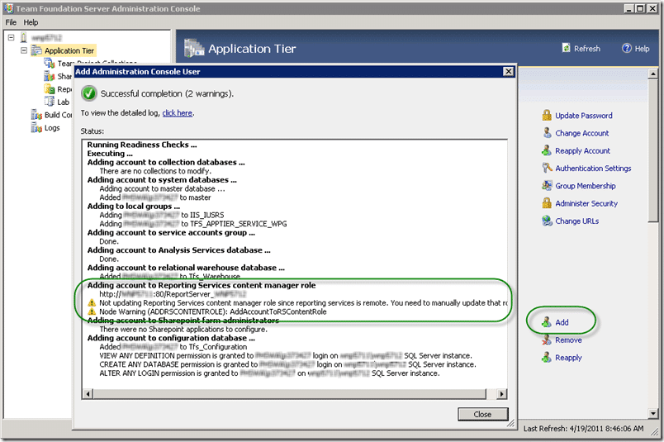The image size is (664, 442).
Task: Click the Close button in dialog
Action: tap(482, 414)
